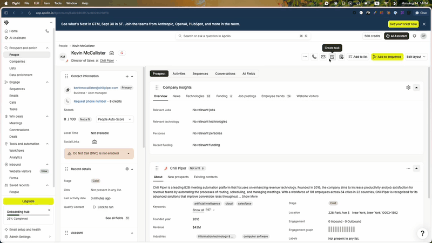This screenshot has height=243, width=432.
Task: Click the phone dialer icon next to Home
Action: pos(47,31)
